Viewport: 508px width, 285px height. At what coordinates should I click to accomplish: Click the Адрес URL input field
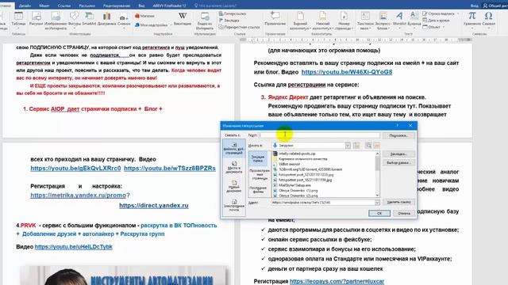pos(323,203)
